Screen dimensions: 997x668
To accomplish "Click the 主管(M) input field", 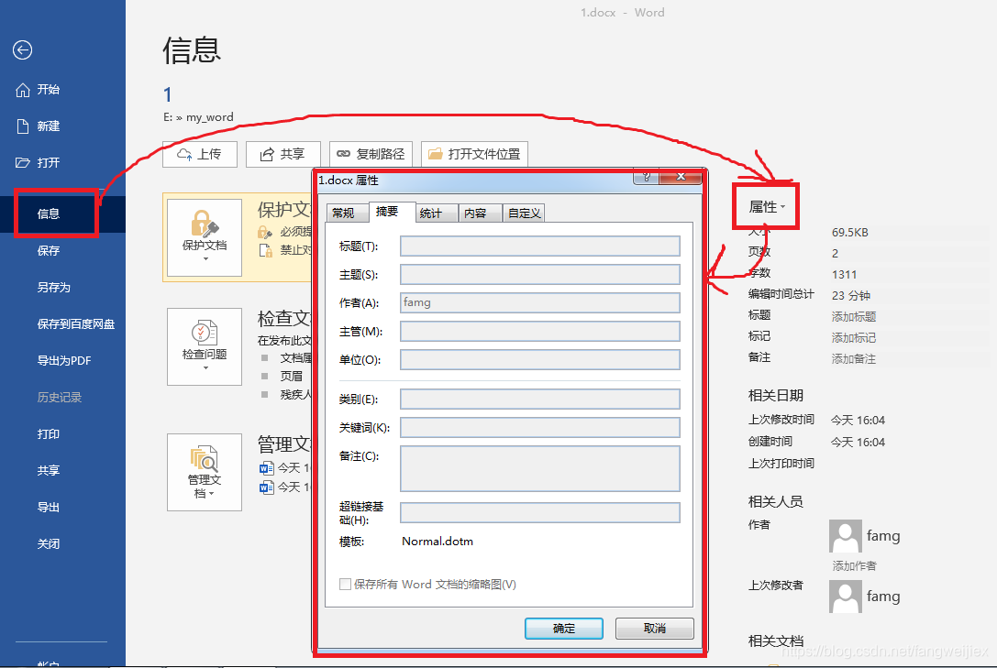I will click(540, 332).
